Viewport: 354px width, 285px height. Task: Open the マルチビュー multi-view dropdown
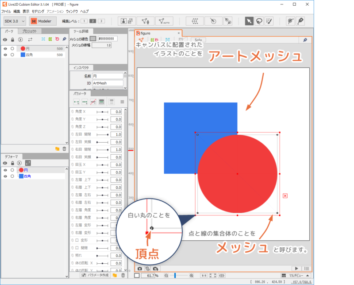tap(296, 276)
